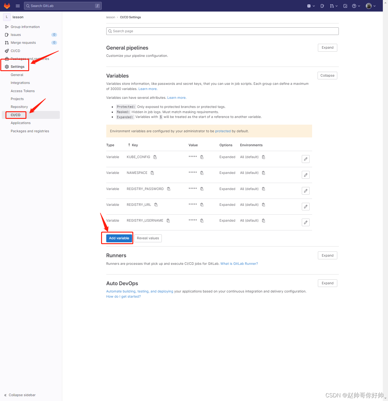Open Issues in sidebar

(16, 35)
